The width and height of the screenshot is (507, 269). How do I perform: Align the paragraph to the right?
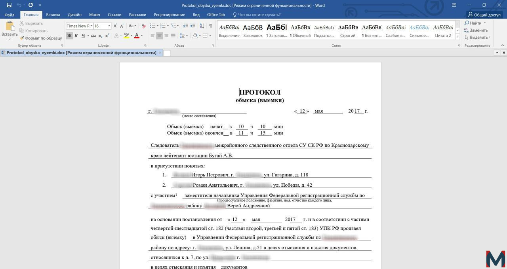tap(166, 36)
